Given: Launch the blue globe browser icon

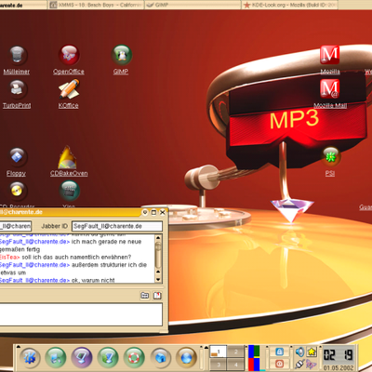Looking at the screenshot, I should (186, 358).
